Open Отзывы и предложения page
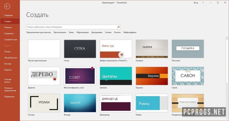This screenshot has height=121, width=229. click(10, 89)
